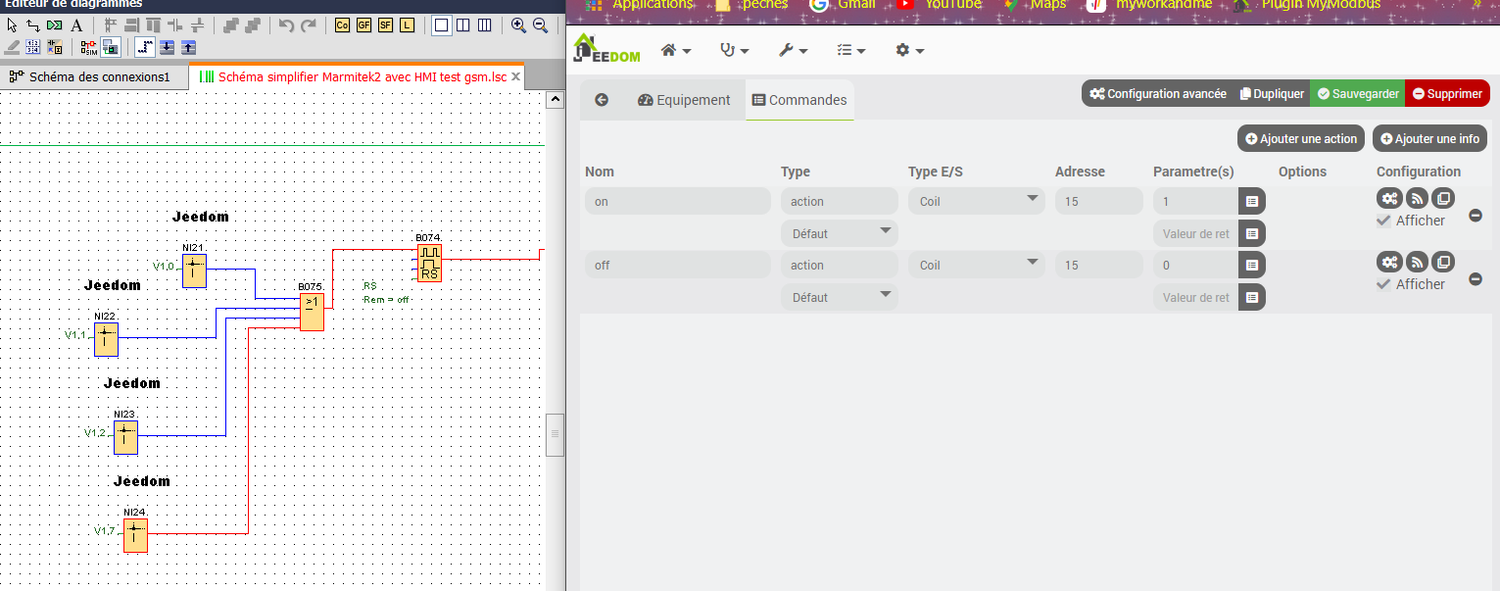This screenshot has height=591, width=1500.
Task: Select the text annotation tool (A)
Action: click(x=76, y=25)
